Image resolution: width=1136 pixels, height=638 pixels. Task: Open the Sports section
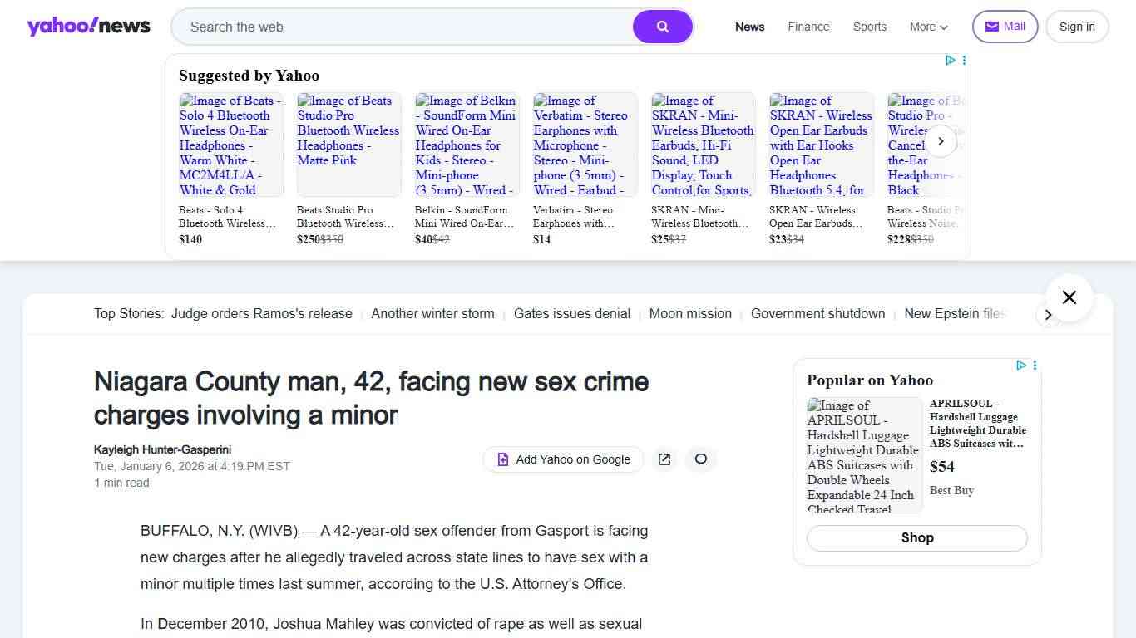coord(869,27)
